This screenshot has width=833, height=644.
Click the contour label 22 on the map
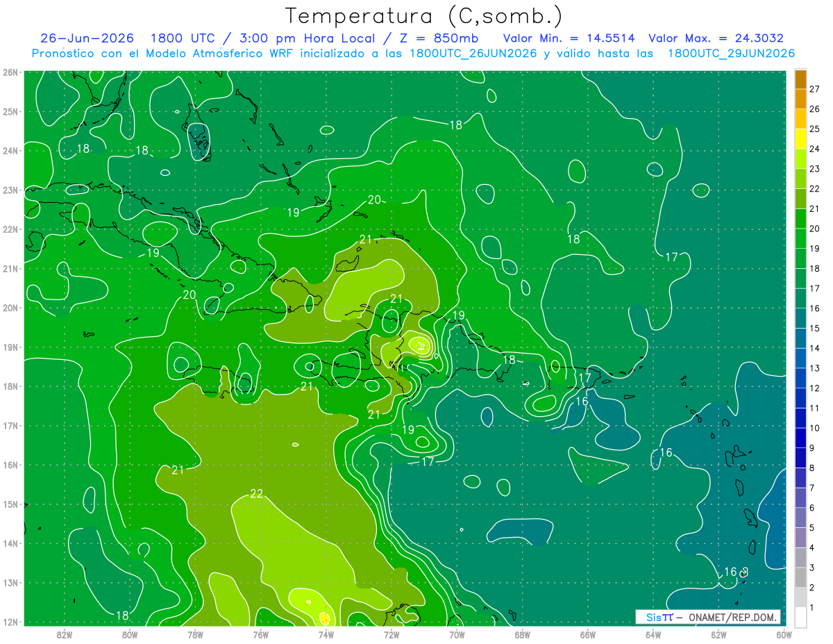(257, 494)
